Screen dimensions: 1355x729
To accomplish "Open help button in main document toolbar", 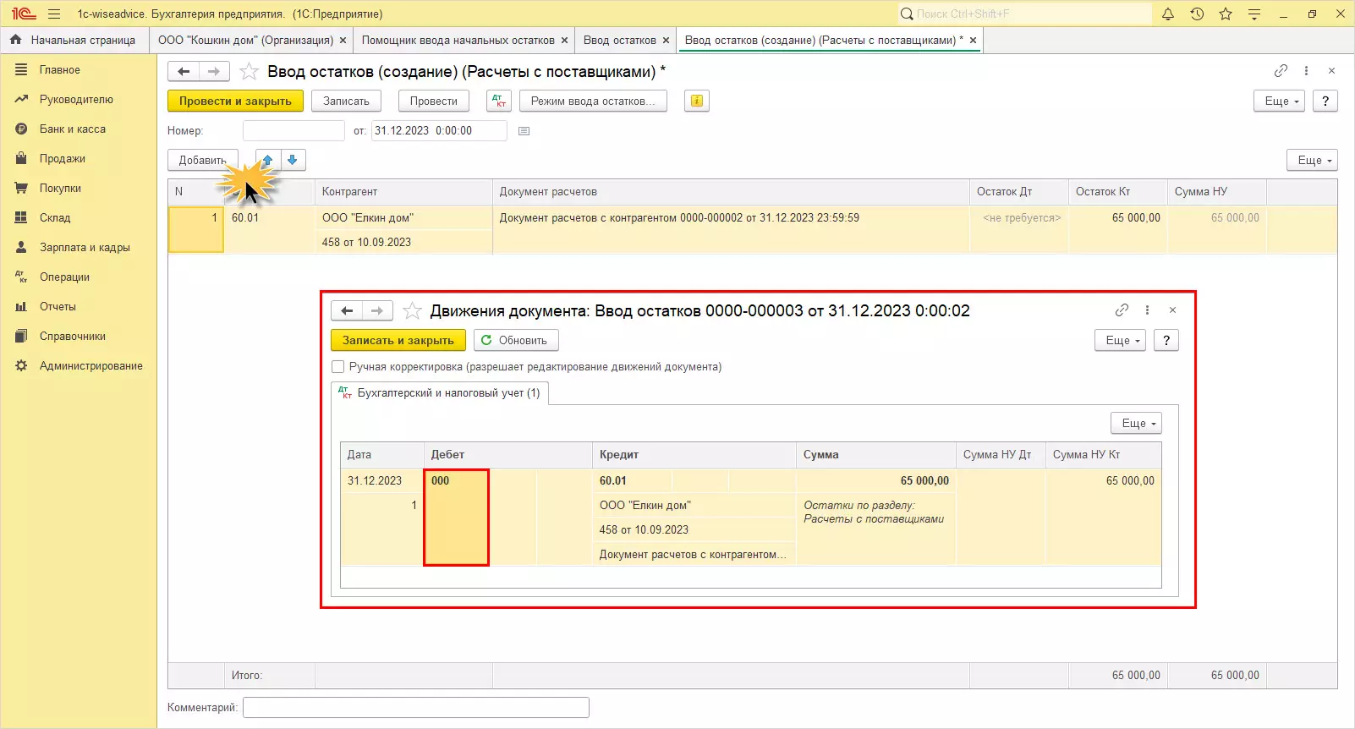I will (1325, 101).
